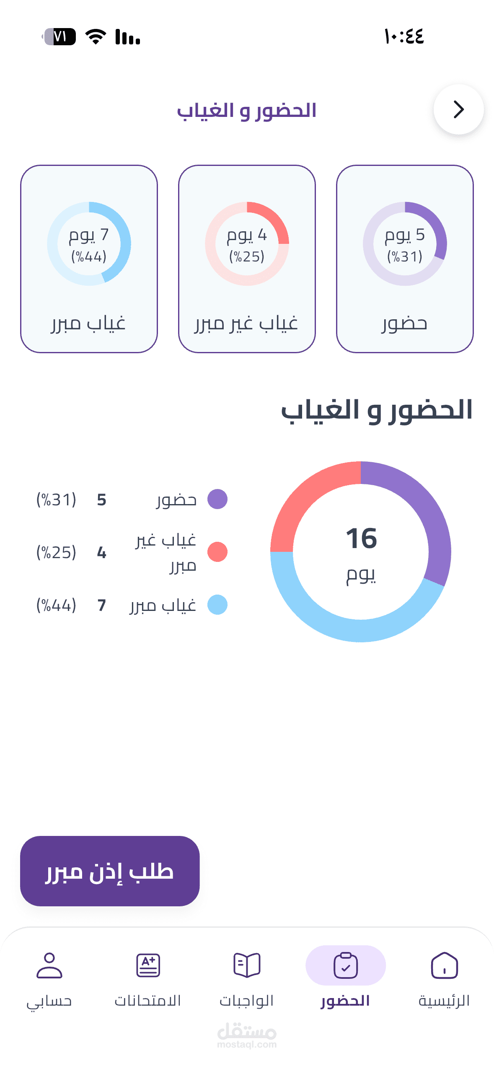Tap the battery indicator showing ٧١
Screen dimensions: 494x1071
coord(59,36)
